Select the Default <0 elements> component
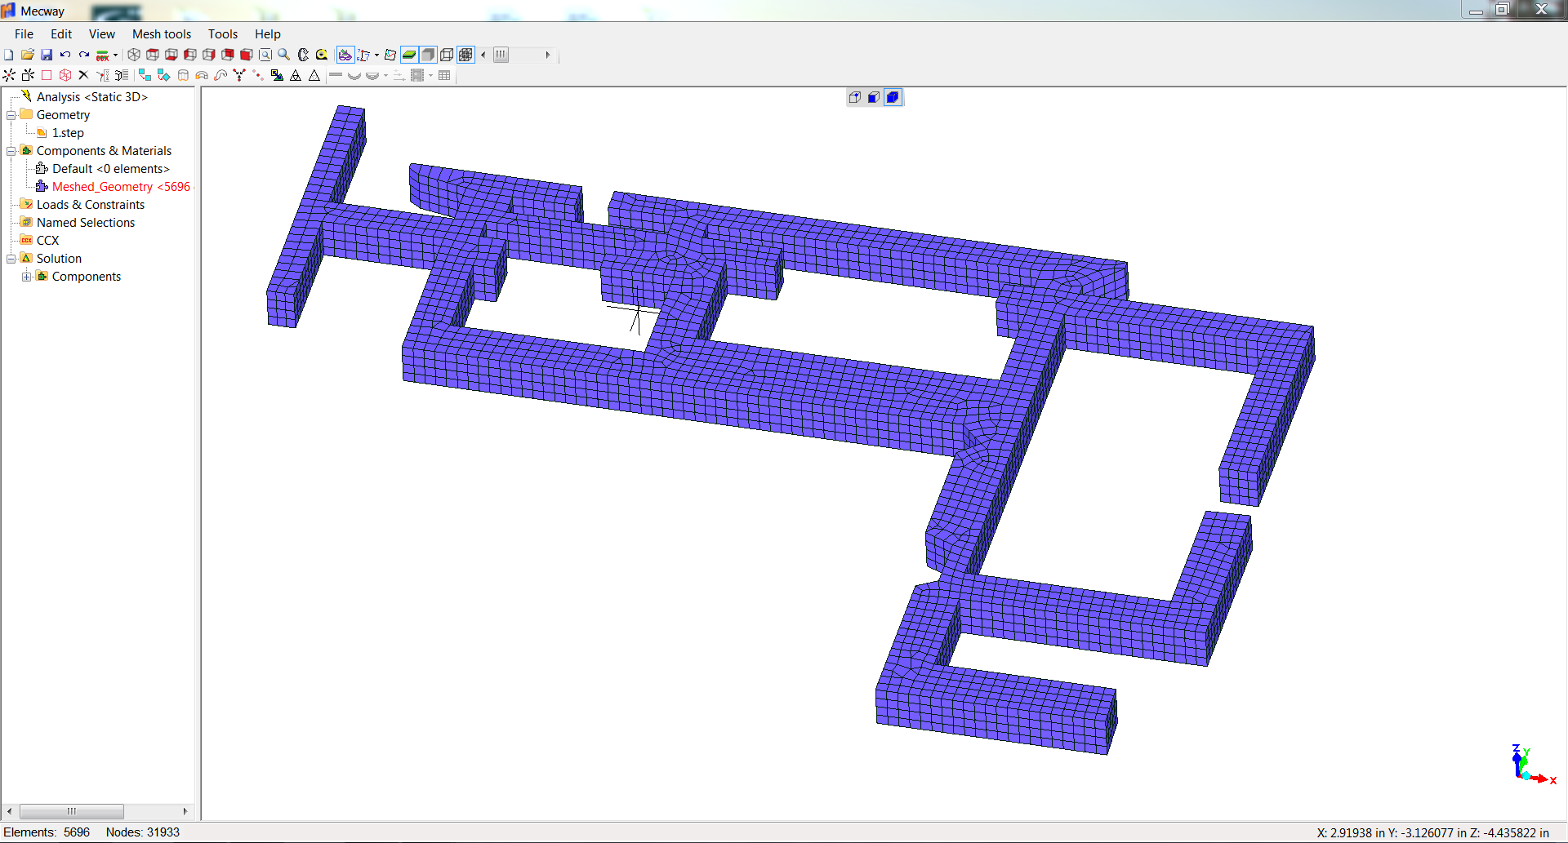The height and width of the screenshot is (843, 1568). pos(111,169)
